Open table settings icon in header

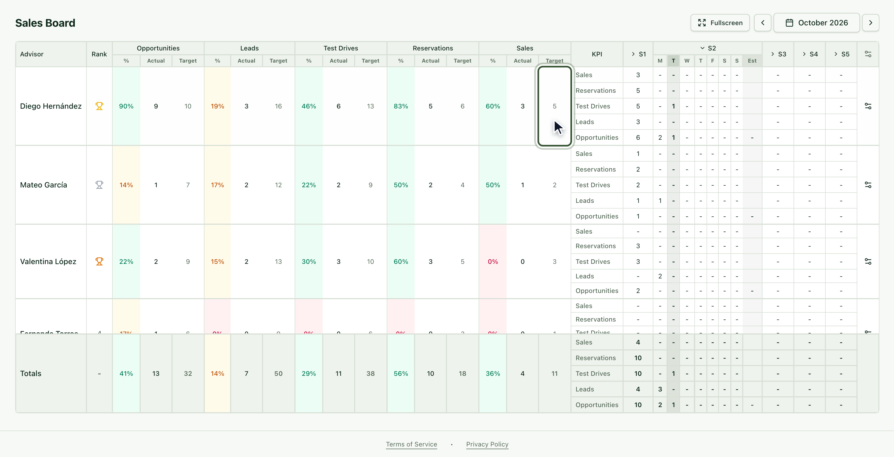tap(868, 54)
